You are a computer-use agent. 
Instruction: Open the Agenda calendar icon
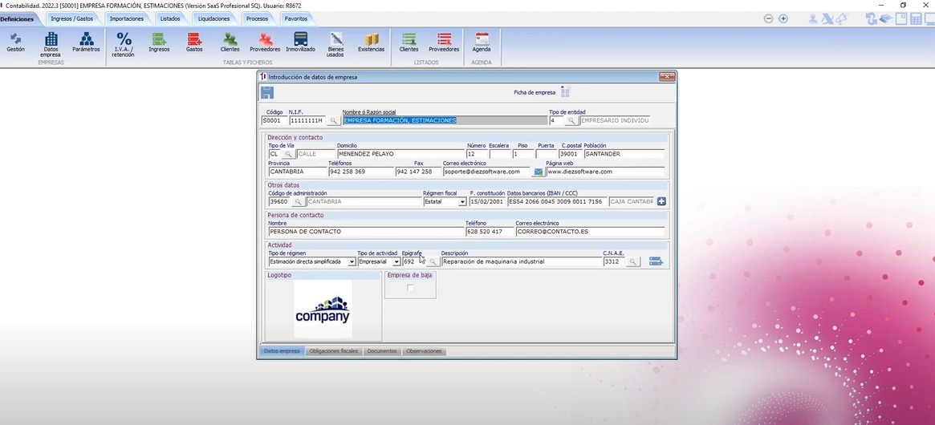point(482,42)
